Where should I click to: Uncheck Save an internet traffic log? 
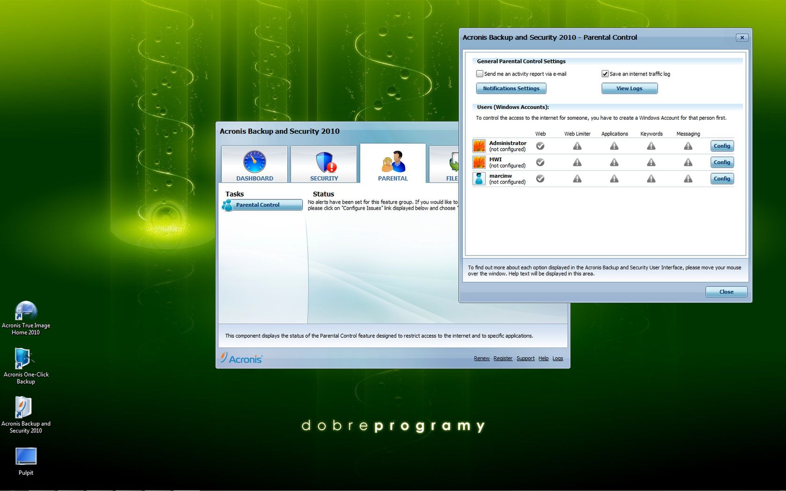click(x=605, y=74)
